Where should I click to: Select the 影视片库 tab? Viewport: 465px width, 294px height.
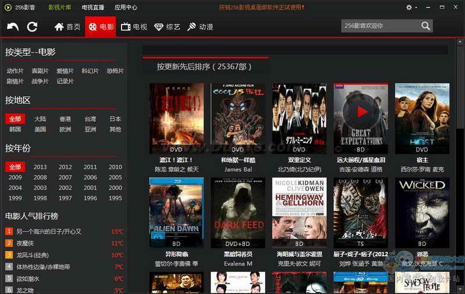(60, 8)
